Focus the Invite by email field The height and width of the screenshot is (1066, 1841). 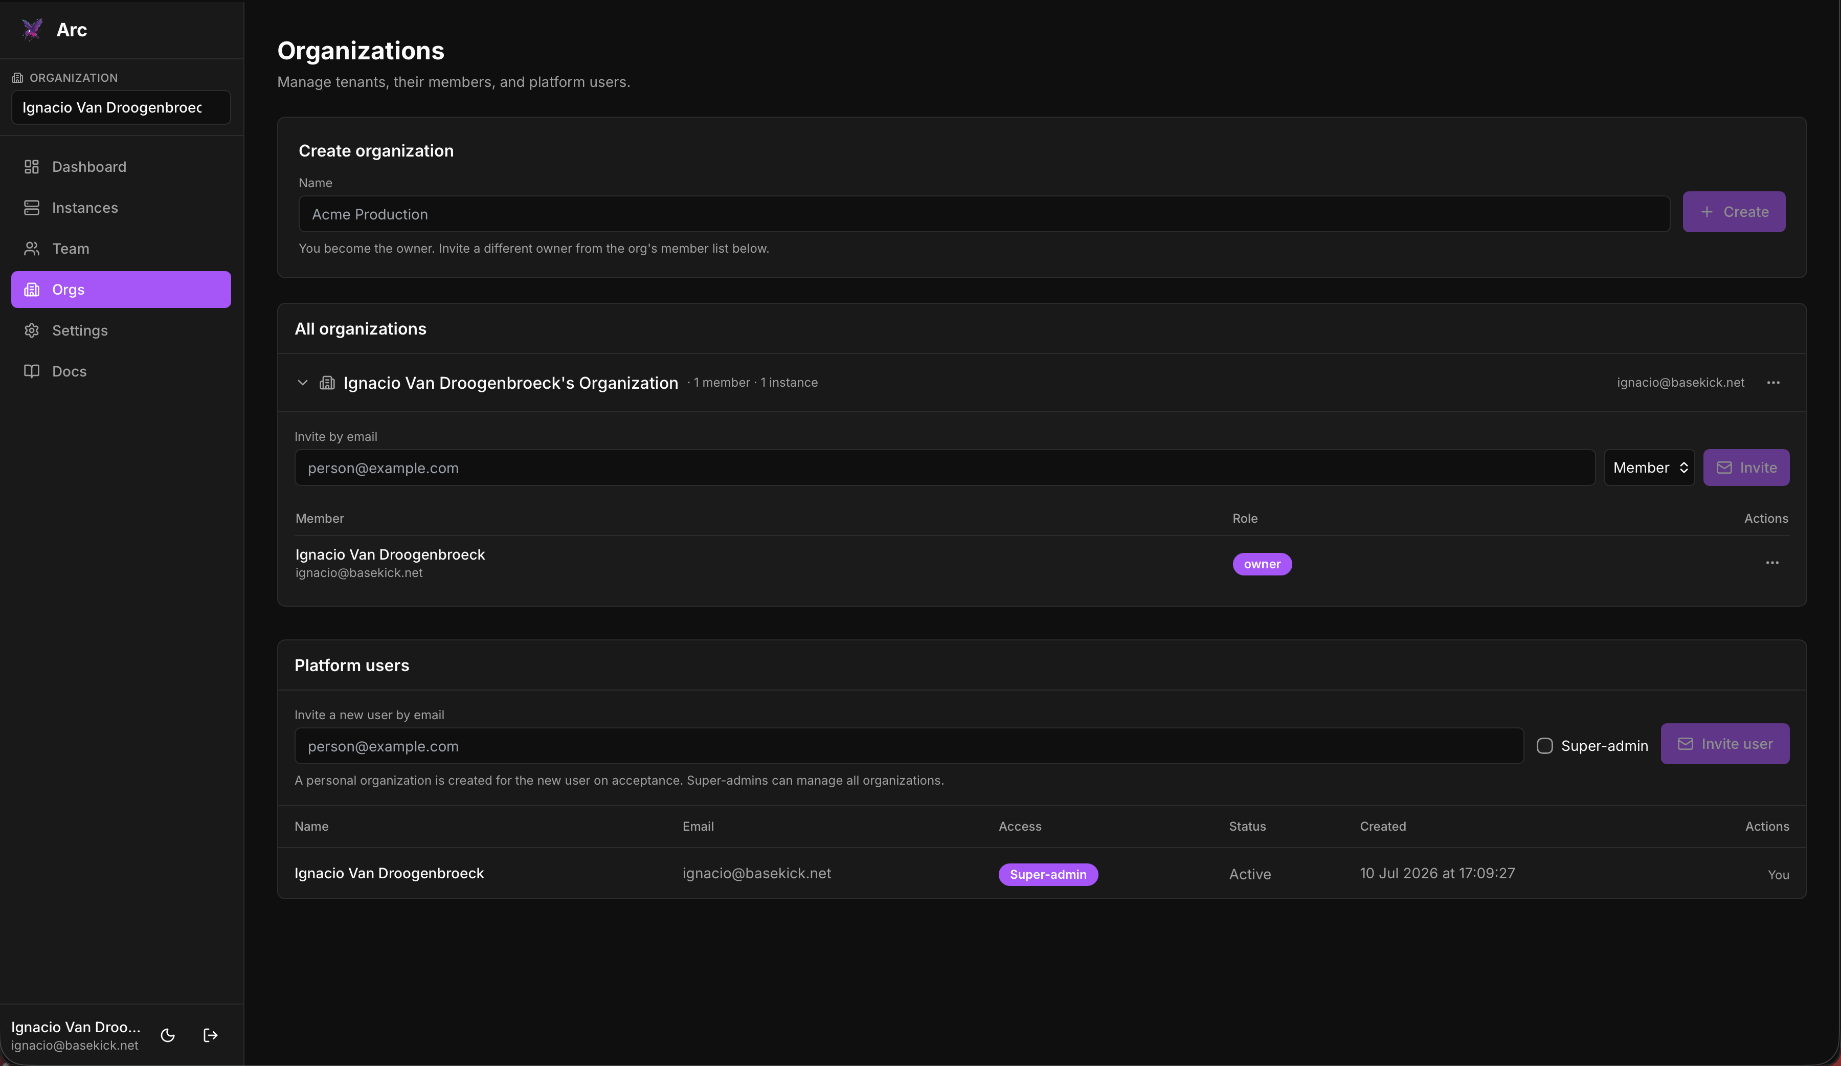945,468
